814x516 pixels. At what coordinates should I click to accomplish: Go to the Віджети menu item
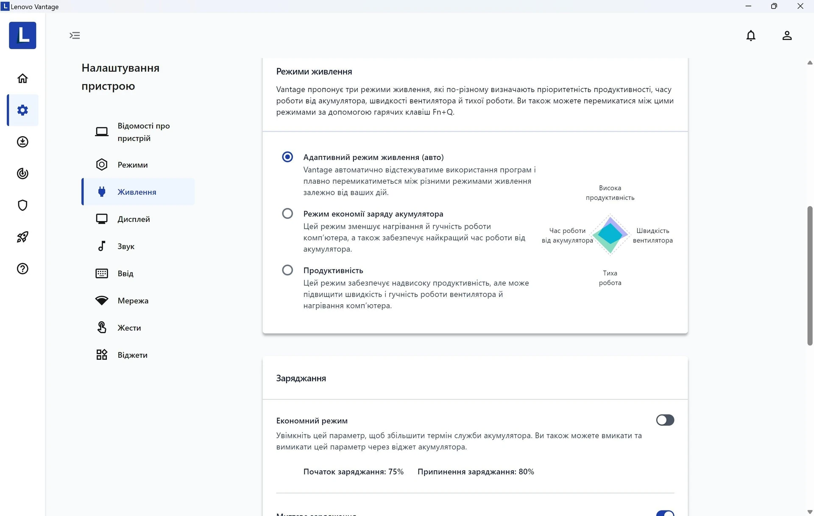pos(138,355)
